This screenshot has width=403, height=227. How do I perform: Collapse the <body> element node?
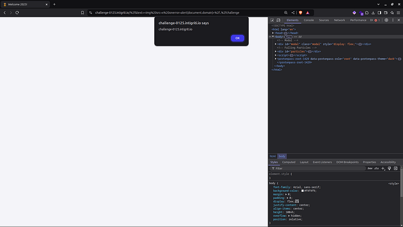pos(273,36)
